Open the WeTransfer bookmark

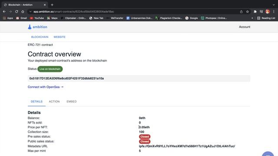pyautogui.click(x=115, y=18)
